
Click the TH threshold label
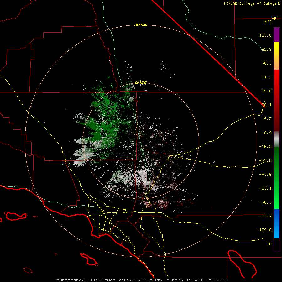[269, 244]
